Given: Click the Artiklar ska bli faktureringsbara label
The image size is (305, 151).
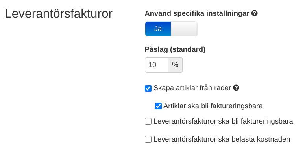Looking at the screenshot, I should coord(213,106).
